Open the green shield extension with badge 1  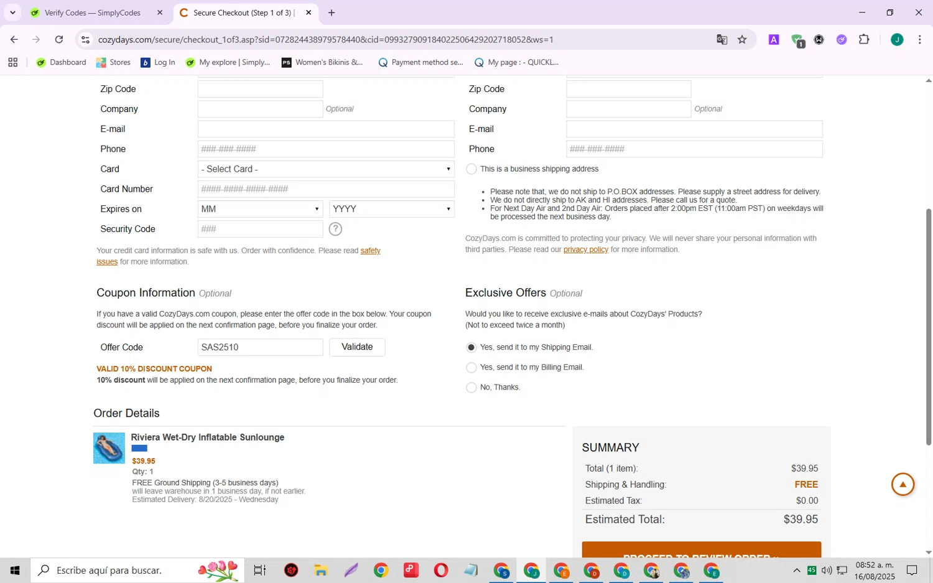pos(797,40)
